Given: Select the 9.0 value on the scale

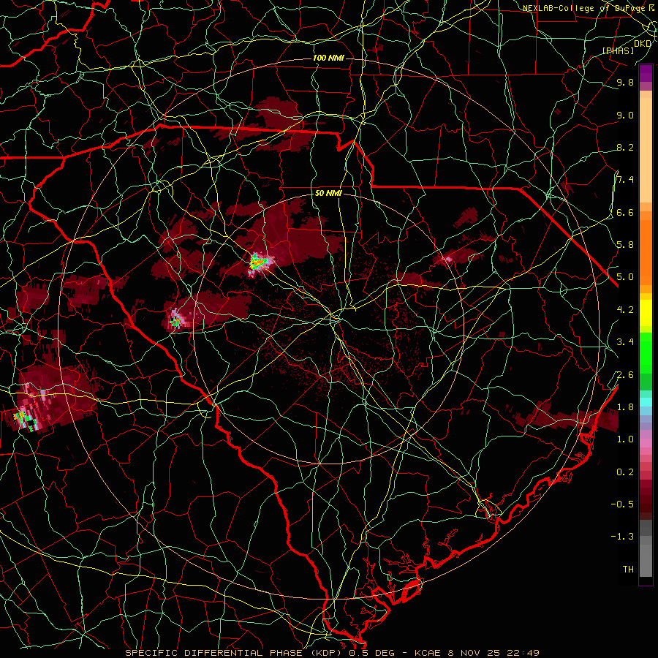Looking at the screenshot, I should (x=625, y=115).
